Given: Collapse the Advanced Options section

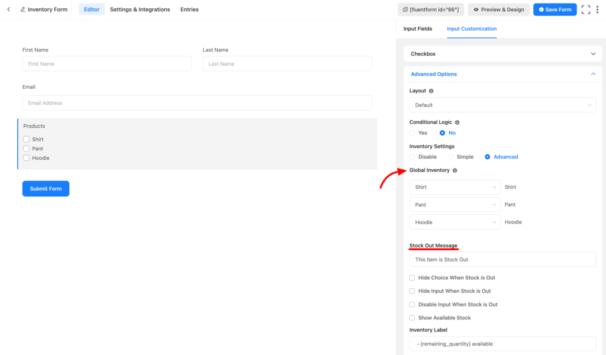Looking at the screenshot, I should click(x=593, y=74).
